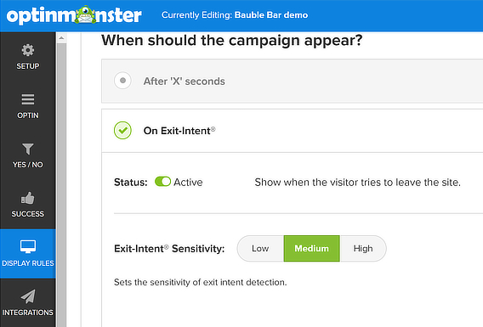This screenshot has height=327, width=483.
Task: Set sensitivity to Low
Action: coord(260,249)
